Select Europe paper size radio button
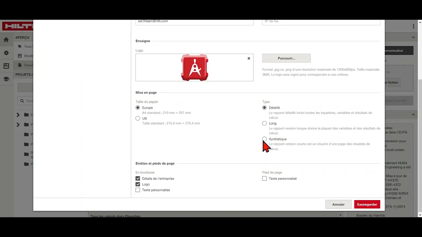Image resolution: width=422 pixels, height=237 pixels. [x=138, y=108]
